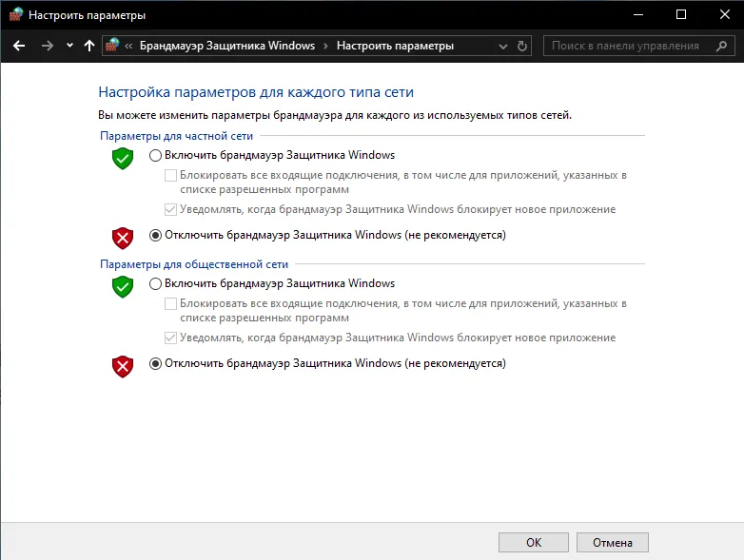Click the OK button

(534, 543)
